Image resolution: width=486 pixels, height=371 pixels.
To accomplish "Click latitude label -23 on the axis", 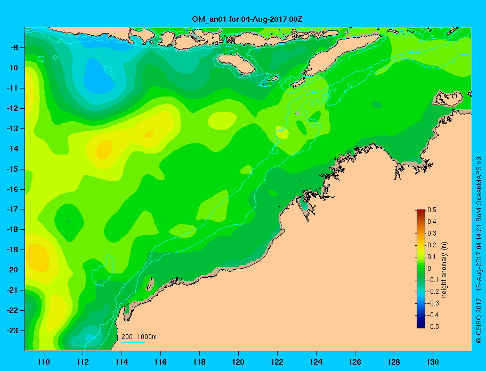I will [12, 330].
